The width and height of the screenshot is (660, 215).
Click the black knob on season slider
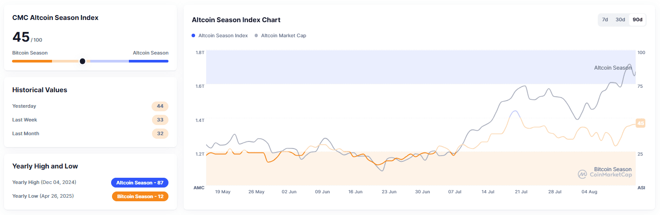click(82, 61)
